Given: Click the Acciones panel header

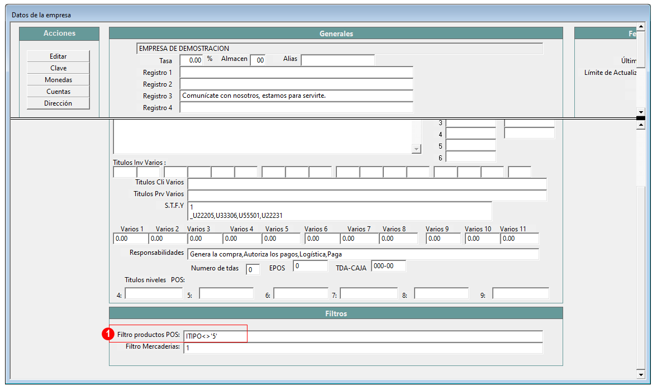Looking at the screenshot, I should coord(59,34).
